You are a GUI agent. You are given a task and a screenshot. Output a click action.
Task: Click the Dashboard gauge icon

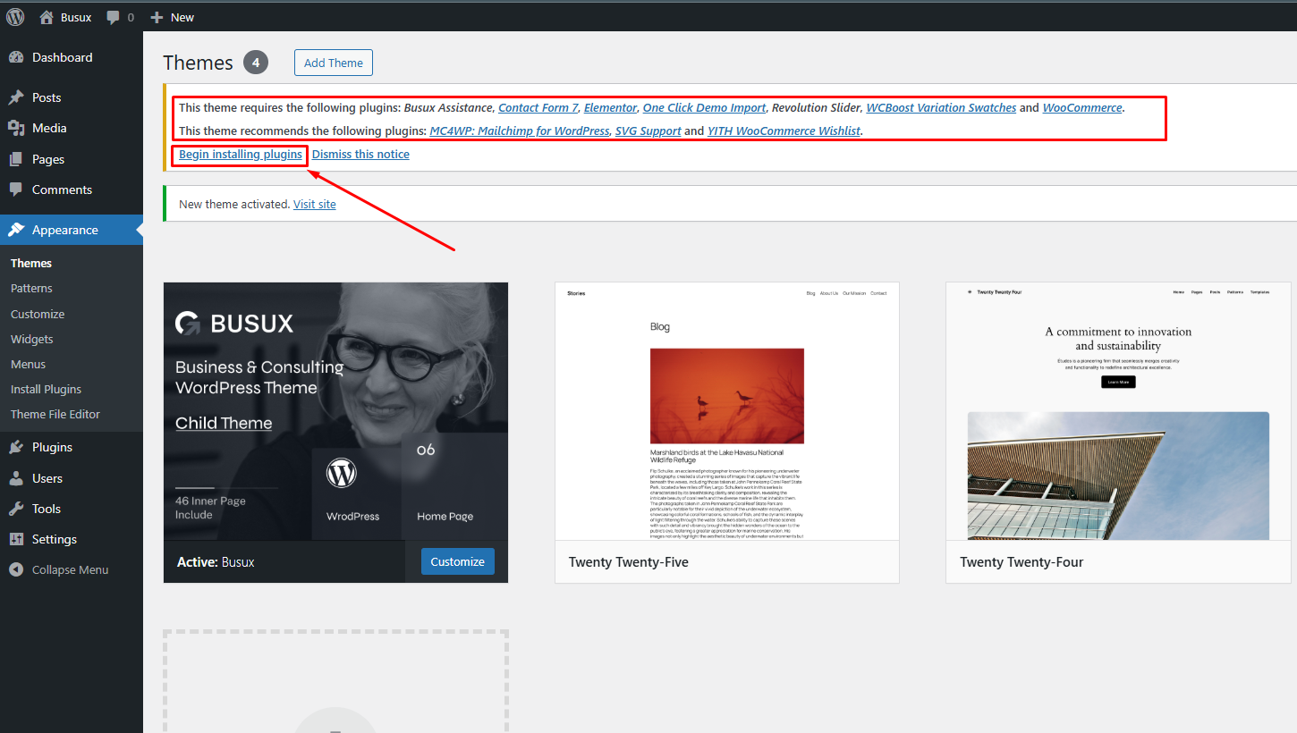pos(16,57)
